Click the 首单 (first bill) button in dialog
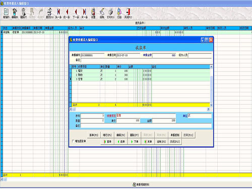252x189 pixels. tap(107, 142)
